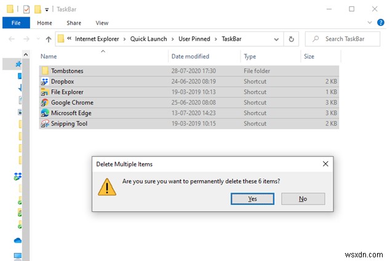Expand the chevron after Quick Launch
This screenshot has width=390, height=261.
[x=173, y=39]
